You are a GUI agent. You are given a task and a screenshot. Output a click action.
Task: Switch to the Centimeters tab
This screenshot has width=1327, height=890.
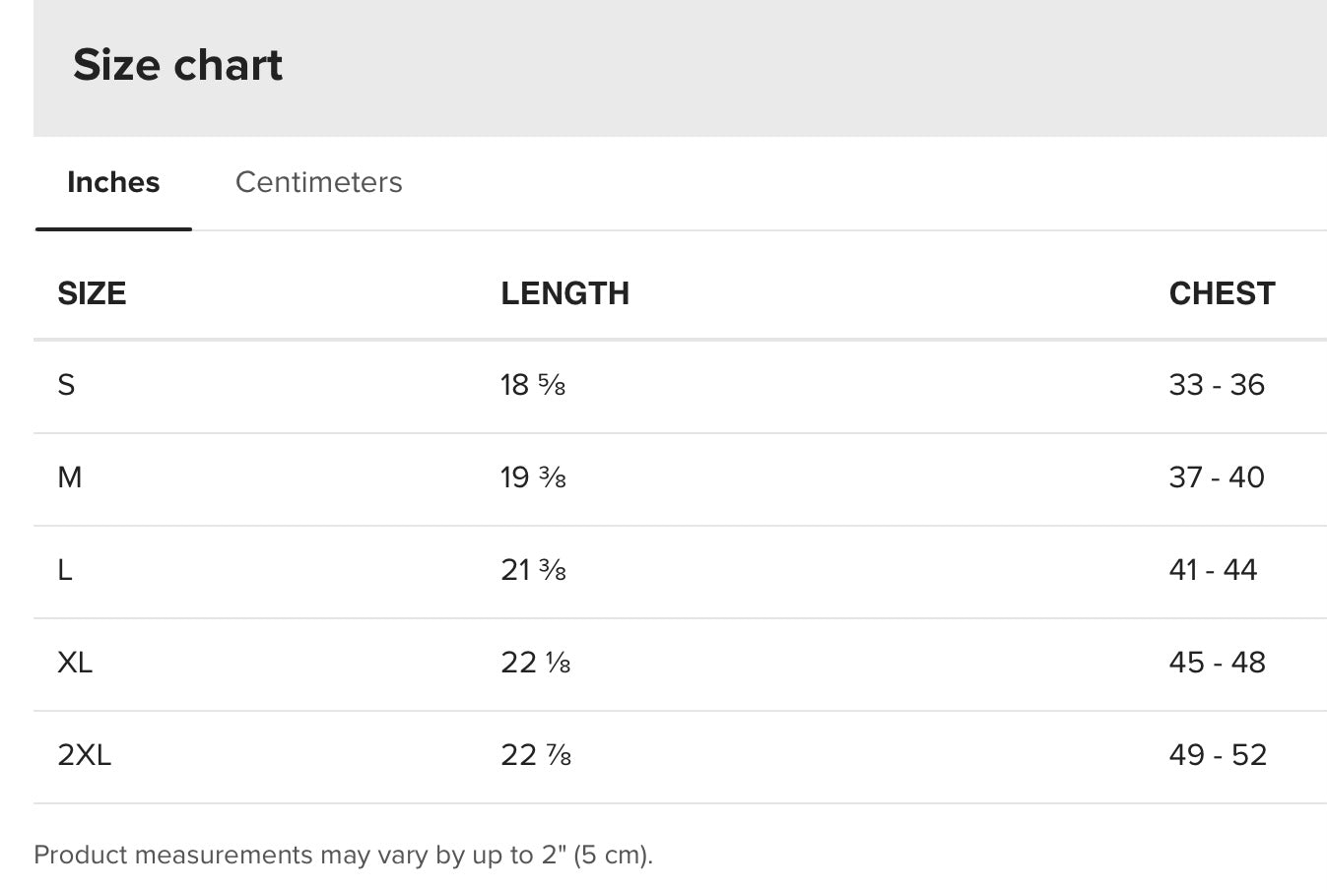318,182
